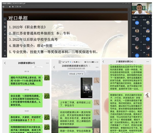Screen dimensions: 153x133
Task: Select the cursor pointer tool in PDF sidebar
Action: tap(5, 27)
